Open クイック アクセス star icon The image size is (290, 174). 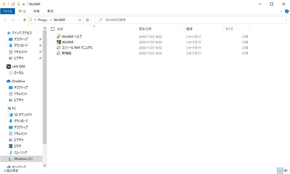(9, 33)
